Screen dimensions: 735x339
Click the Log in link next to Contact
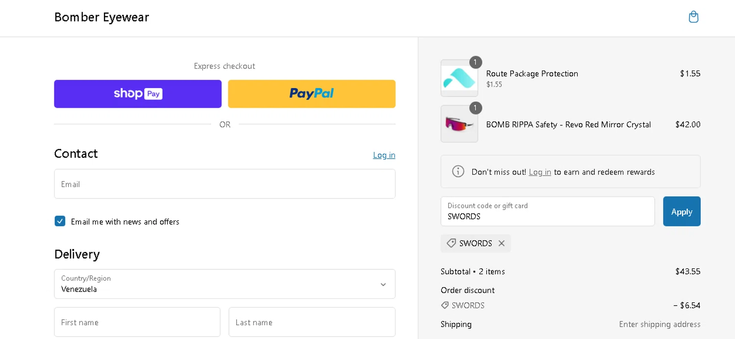pos(384,155)
